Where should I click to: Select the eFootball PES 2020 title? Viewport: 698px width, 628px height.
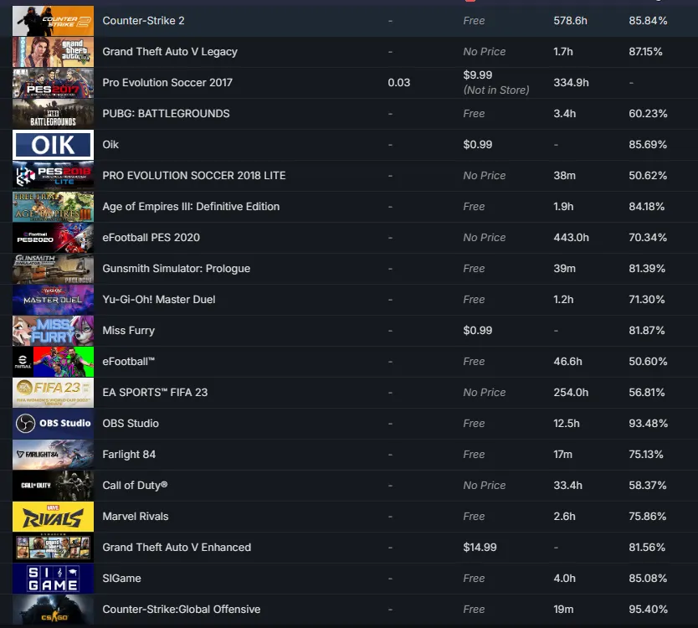151,238
